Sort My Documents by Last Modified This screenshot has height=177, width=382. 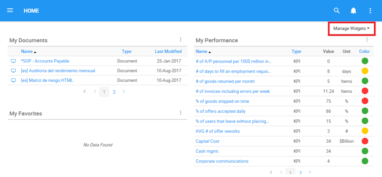(x=168, y=51)
